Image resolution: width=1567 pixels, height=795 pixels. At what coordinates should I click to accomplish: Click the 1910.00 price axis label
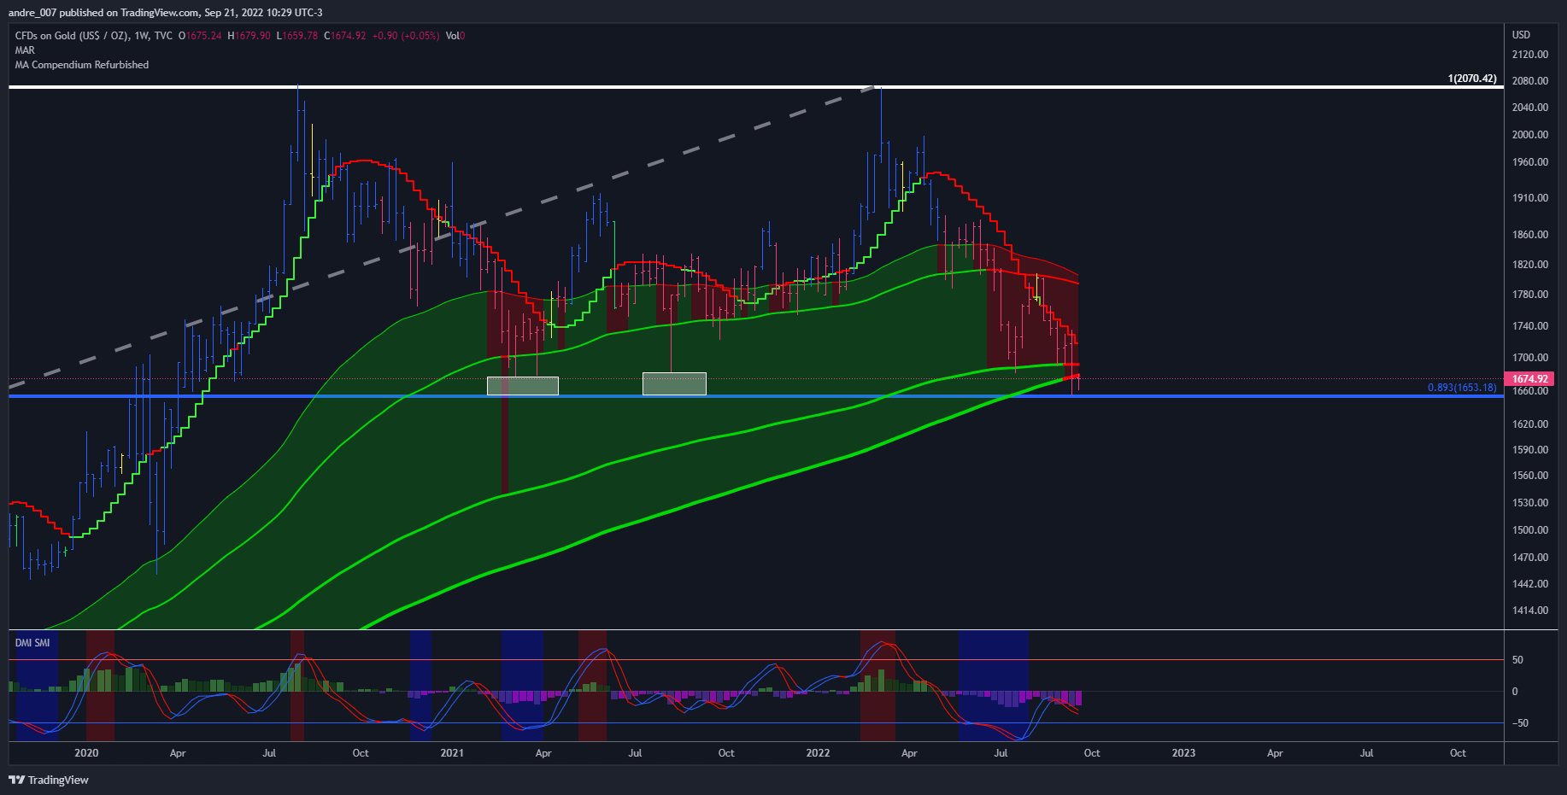(x=1529, y=198)
